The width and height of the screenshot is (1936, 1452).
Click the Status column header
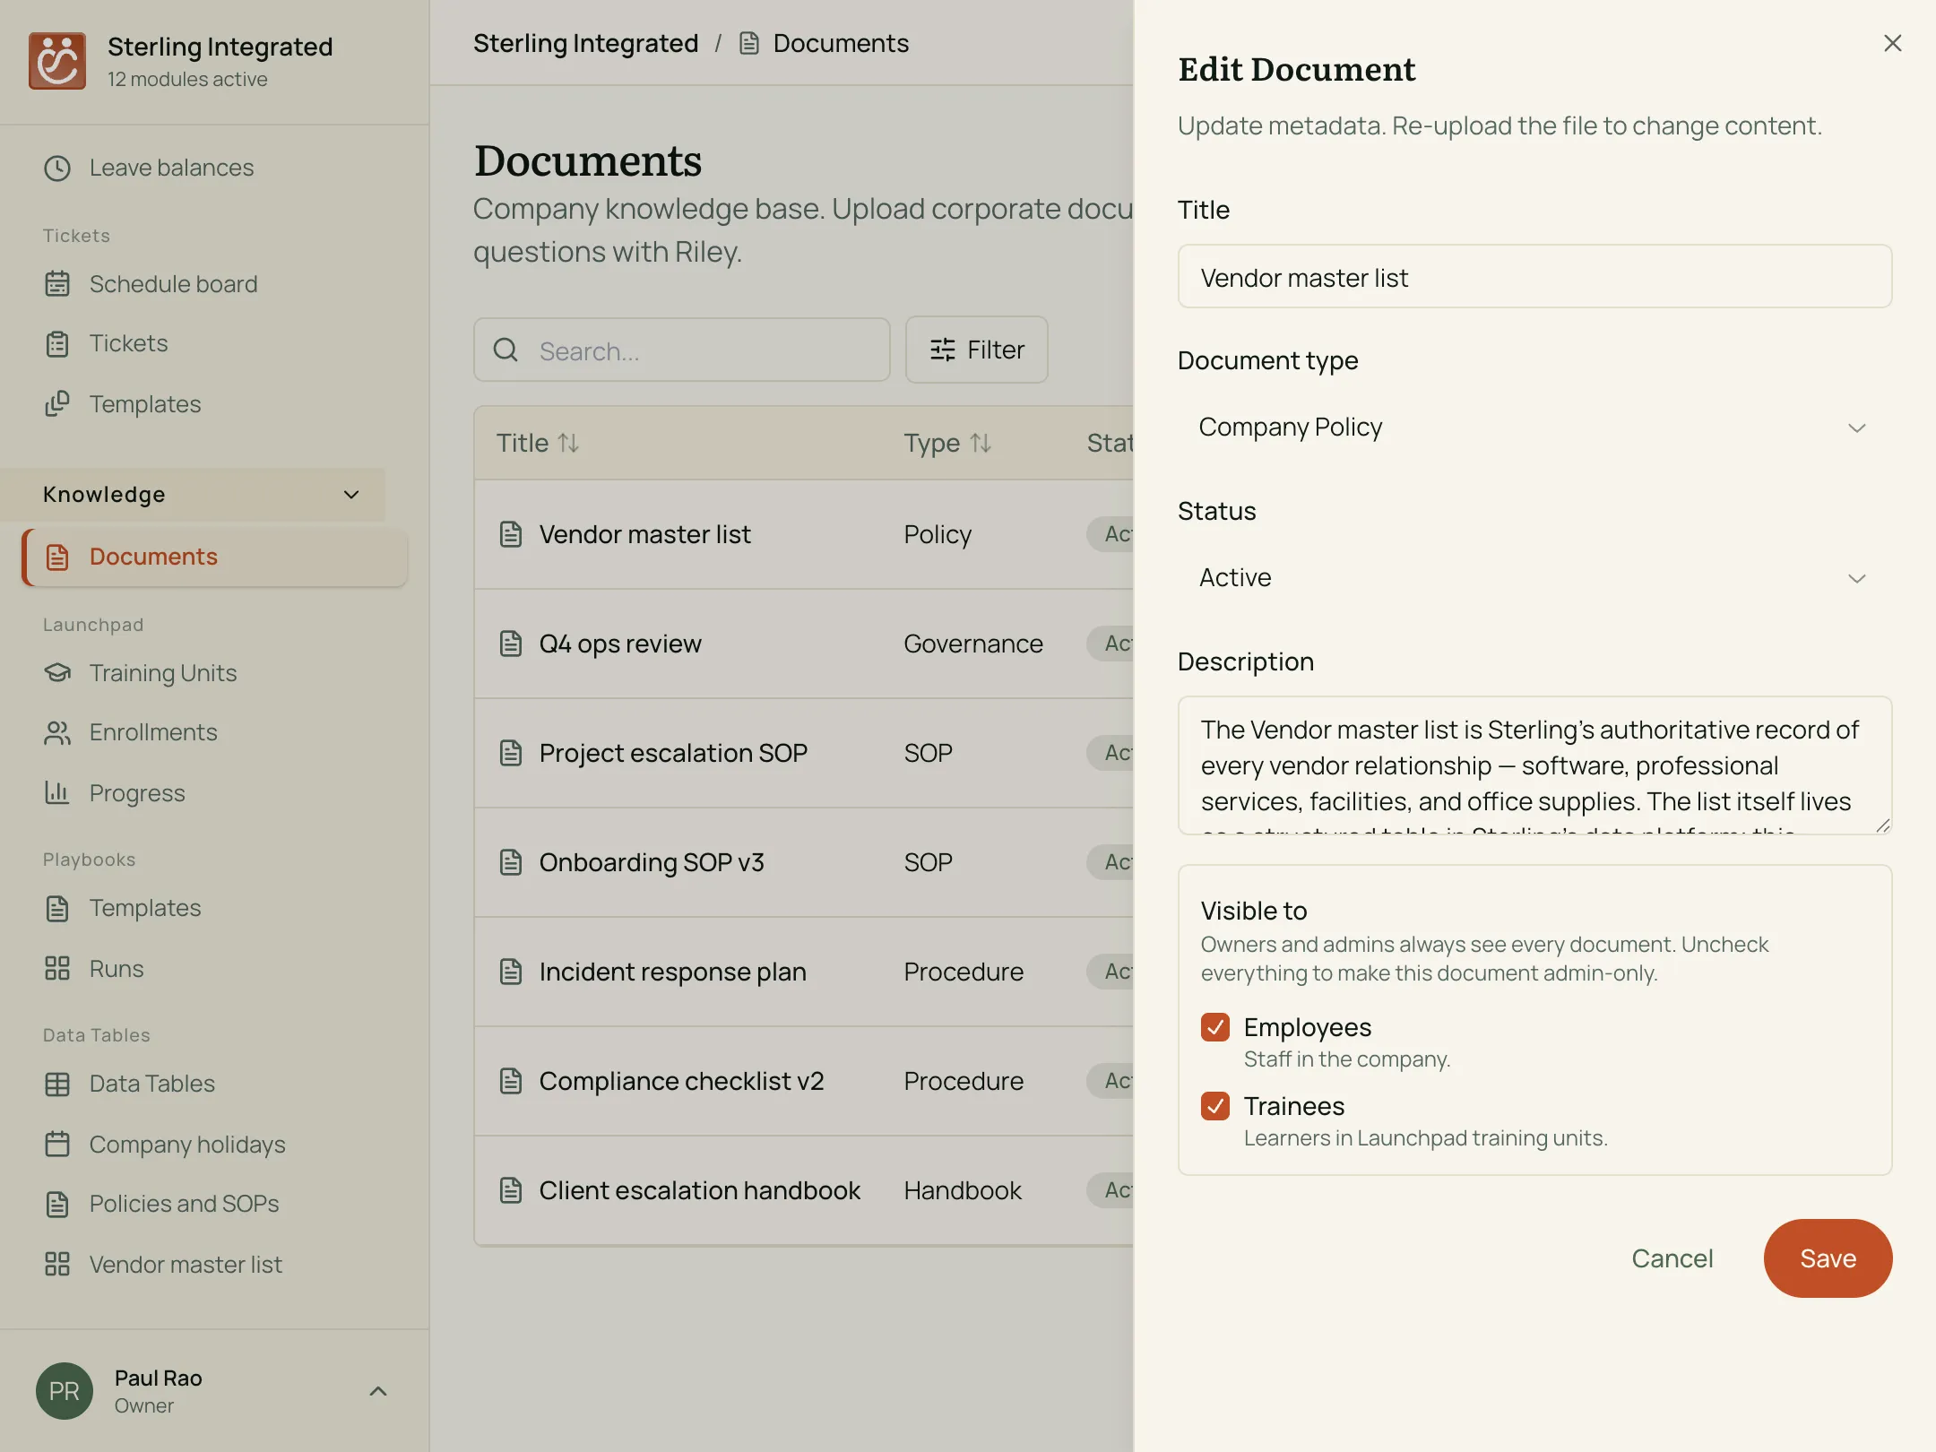pos(1110,443)
